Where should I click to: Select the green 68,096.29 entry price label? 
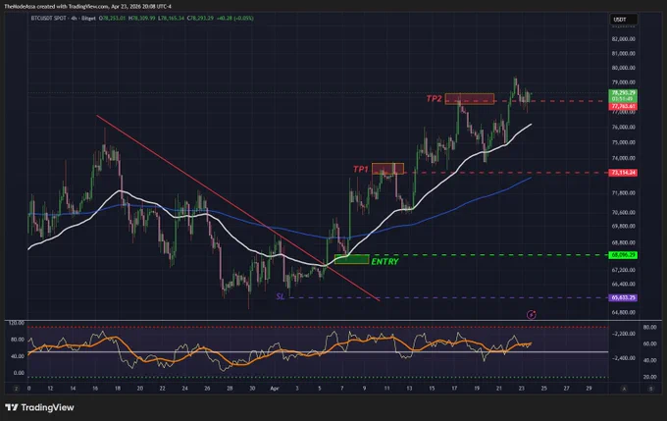(623, 255)
